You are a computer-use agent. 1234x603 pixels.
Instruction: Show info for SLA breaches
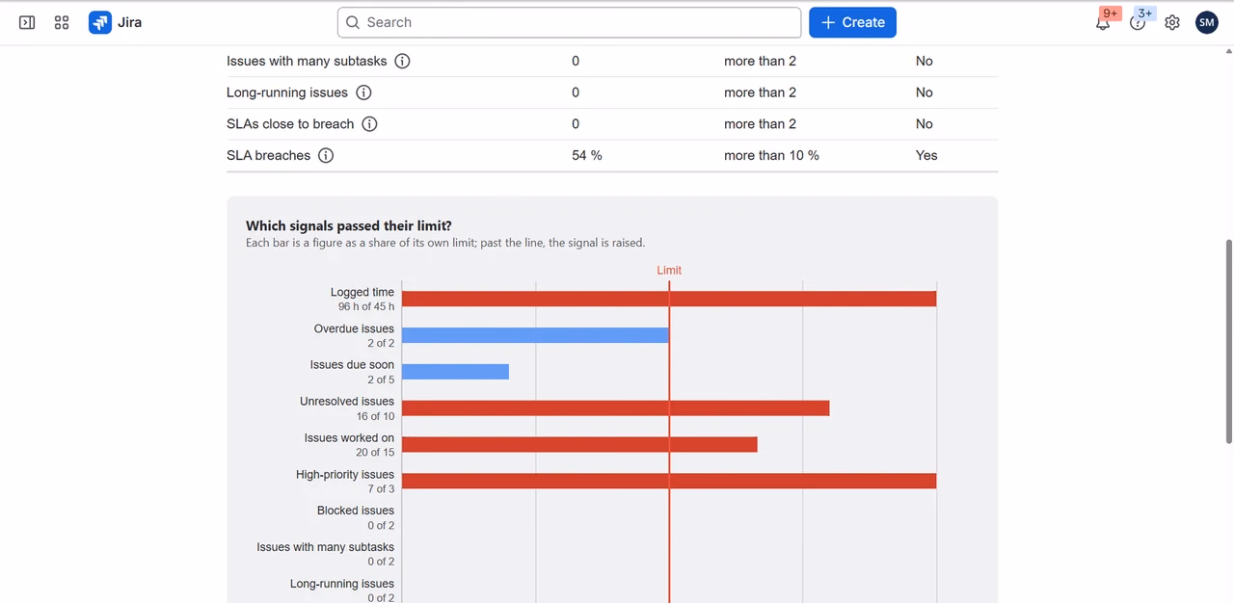[326, 155]
